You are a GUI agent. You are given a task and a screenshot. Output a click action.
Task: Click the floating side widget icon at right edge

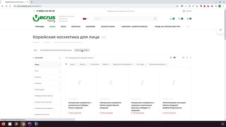click(x=220, y=30)
